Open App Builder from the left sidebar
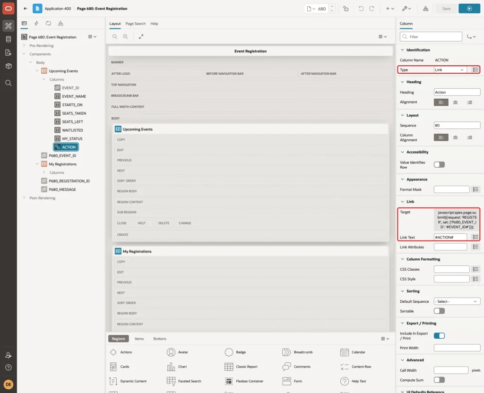Viewport: 484px width, 393px height. (9, 26)
